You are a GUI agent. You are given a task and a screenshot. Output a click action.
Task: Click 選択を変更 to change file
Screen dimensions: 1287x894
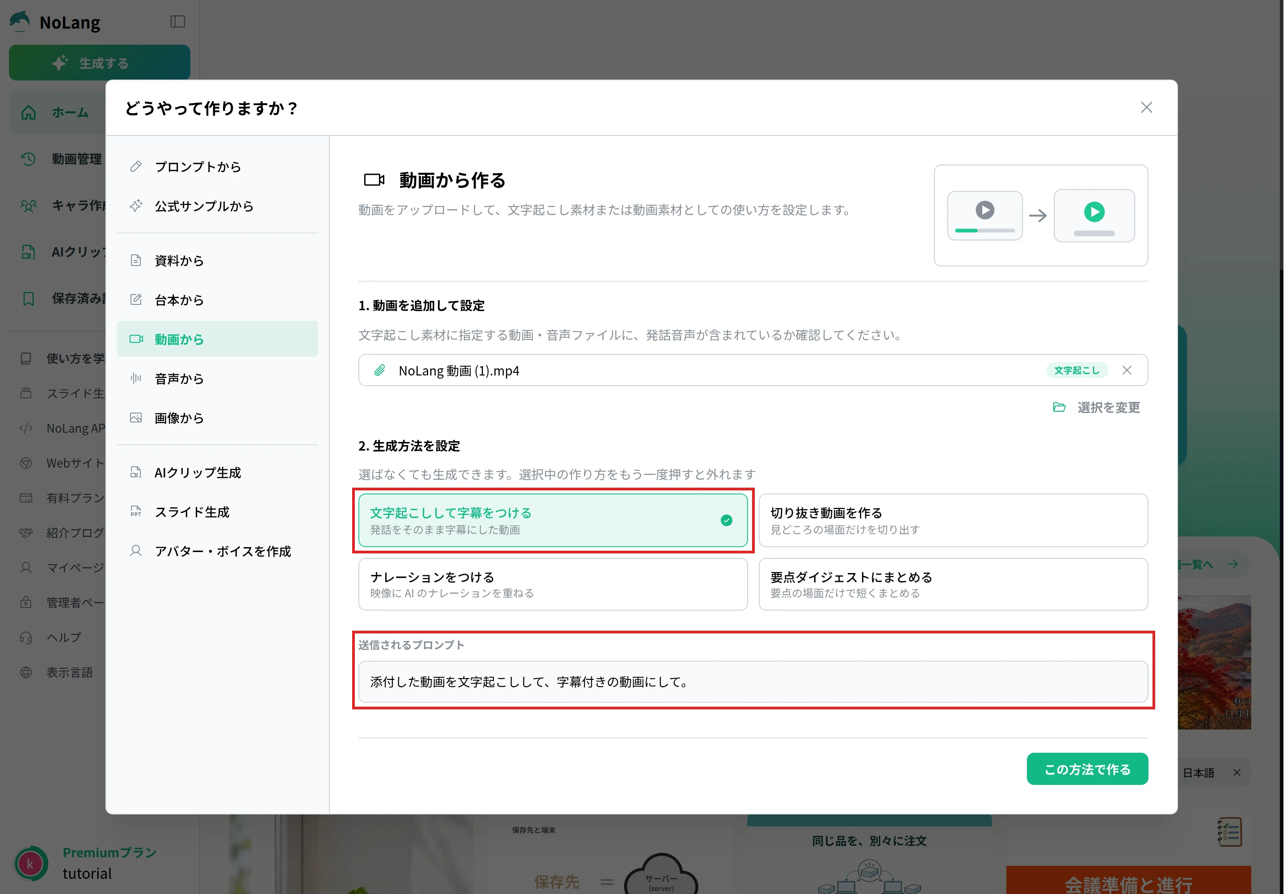tap(1096, 407)
